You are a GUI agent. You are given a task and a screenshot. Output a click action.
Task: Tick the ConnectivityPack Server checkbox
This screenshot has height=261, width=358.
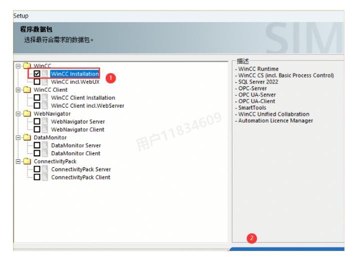pyautogui.click(x=37, y=169)
